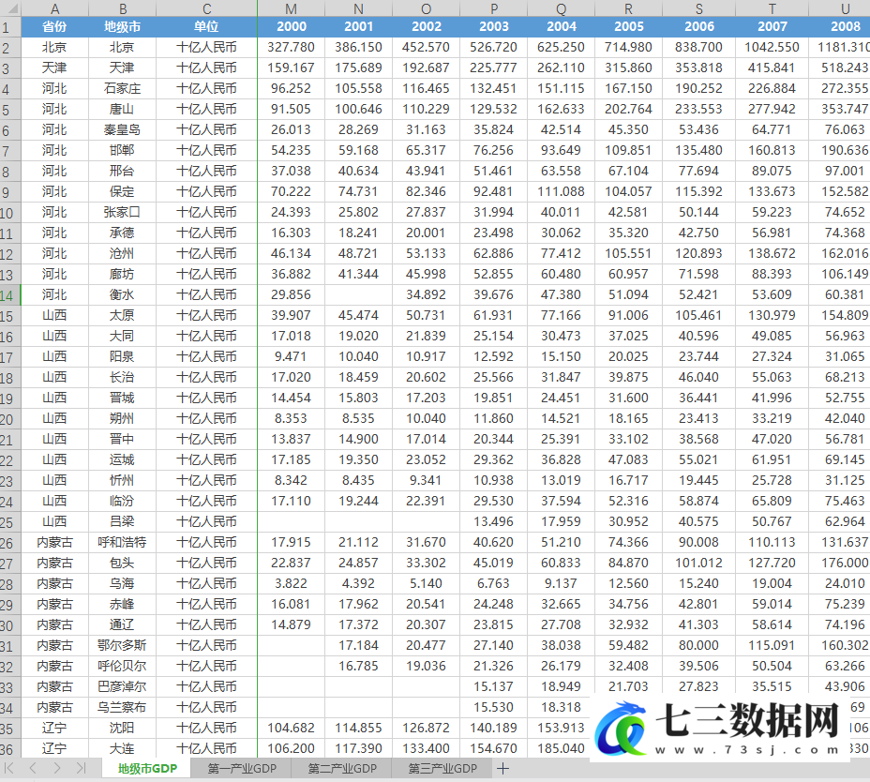
Task: Select 辽宁 cell in row 35
Action: 54,729
